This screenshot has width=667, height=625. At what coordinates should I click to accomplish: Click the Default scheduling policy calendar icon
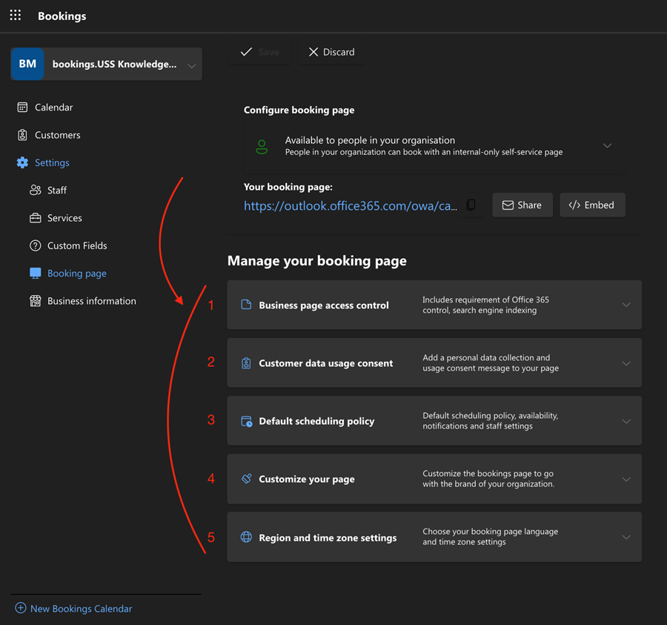pyautogui.click(x=247, y=421)
